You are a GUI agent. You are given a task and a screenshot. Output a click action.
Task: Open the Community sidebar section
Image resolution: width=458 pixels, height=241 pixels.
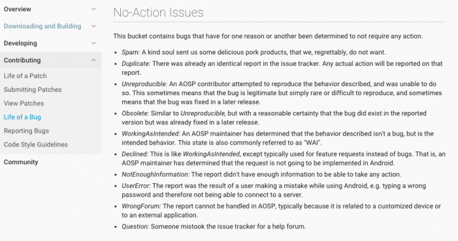[x=21, y=162]
